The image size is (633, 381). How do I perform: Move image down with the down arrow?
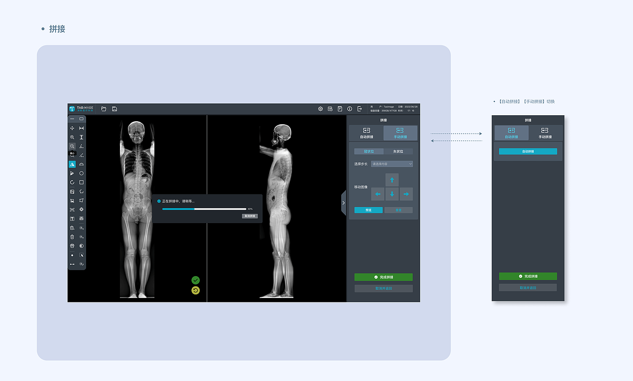pos(392,194)
